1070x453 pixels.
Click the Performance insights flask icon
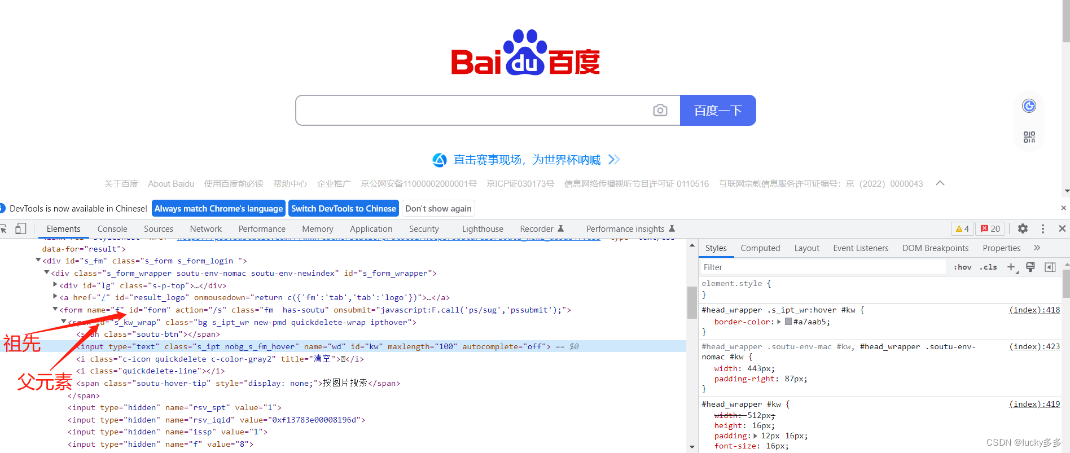pos(672,228)
